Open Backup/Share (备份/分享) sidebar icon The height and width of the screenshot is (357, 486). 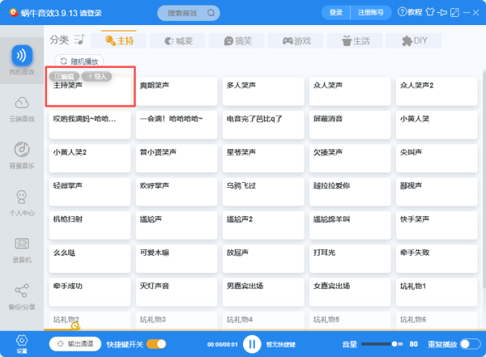22,291
